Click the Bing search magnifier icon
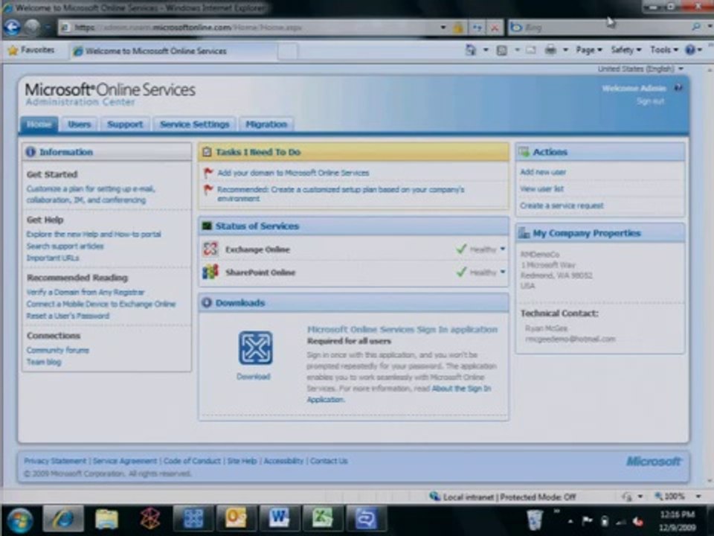Image resolution: width=714 pixels, height=536 pixels. 696,28
